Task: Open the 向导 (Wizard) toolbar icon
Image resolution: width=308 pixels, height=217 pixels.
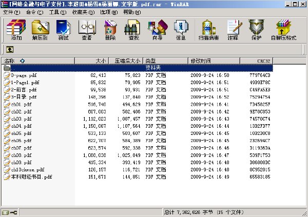Action: tap(158, 30)
